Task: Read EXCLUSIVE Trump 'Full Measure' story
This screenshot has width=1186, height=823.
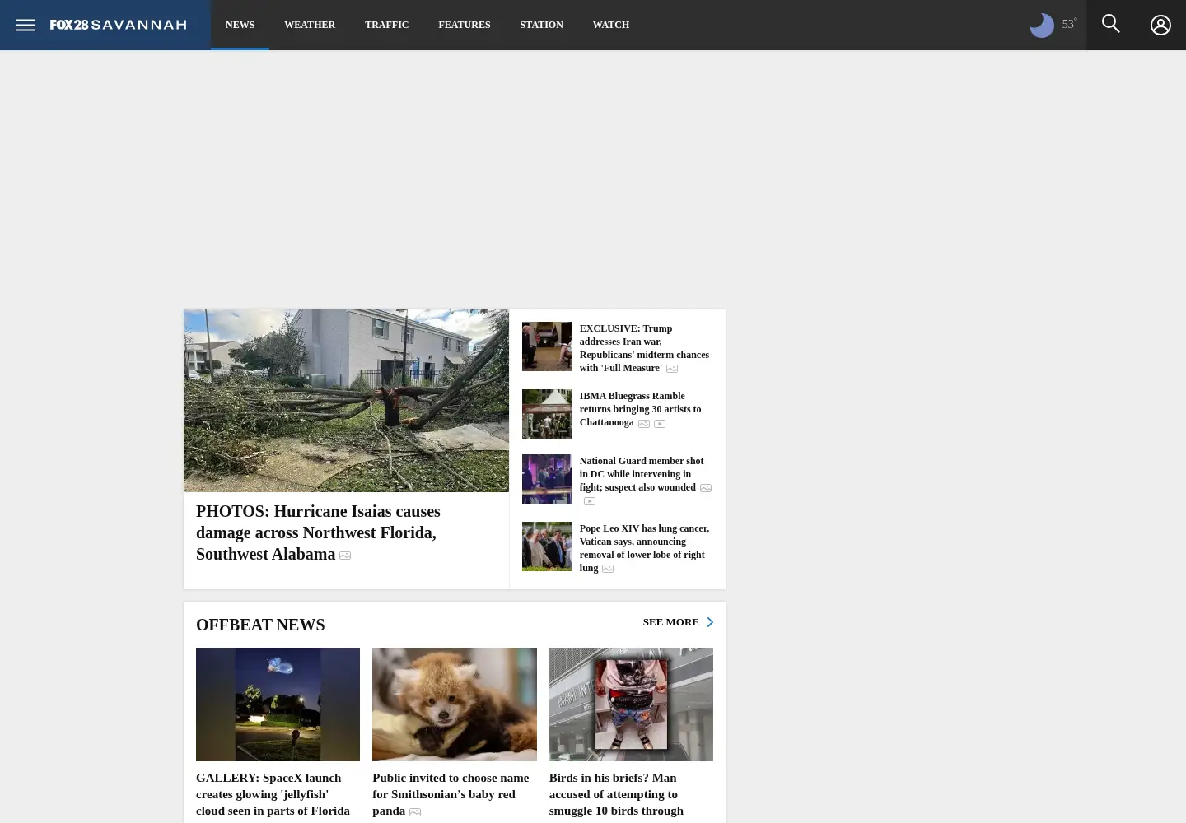Action: tap(644, 348)
